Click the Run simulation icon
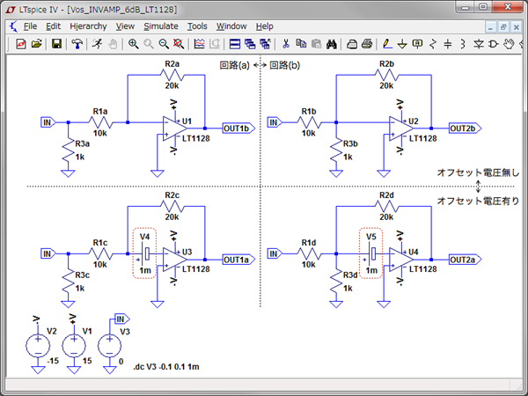Image resolution: width=528 pixels, height=396 pixels. [x=100, y=43]
